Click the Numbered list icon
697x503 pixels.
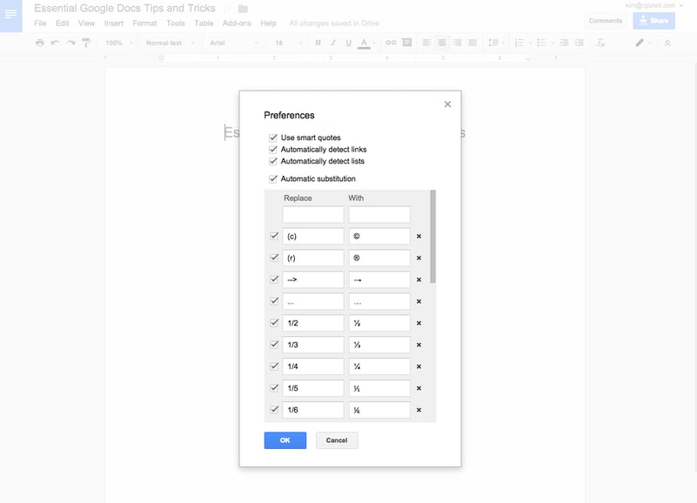coord(519,43)
